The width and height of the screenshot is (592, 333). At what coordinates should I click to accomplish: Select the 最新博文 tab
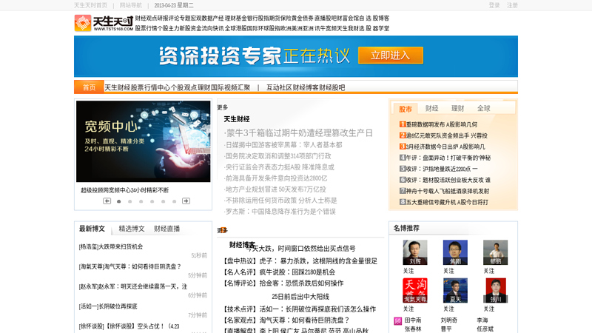(92, 229)
